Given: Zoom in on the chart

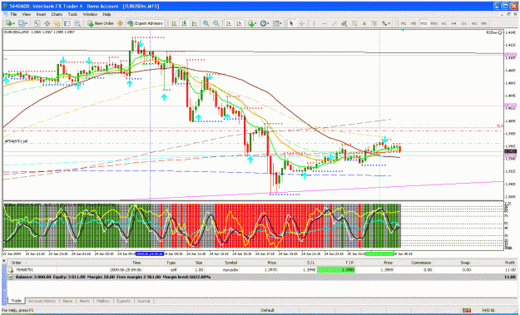Looking at the screenshot, I should tap(206, 23).
